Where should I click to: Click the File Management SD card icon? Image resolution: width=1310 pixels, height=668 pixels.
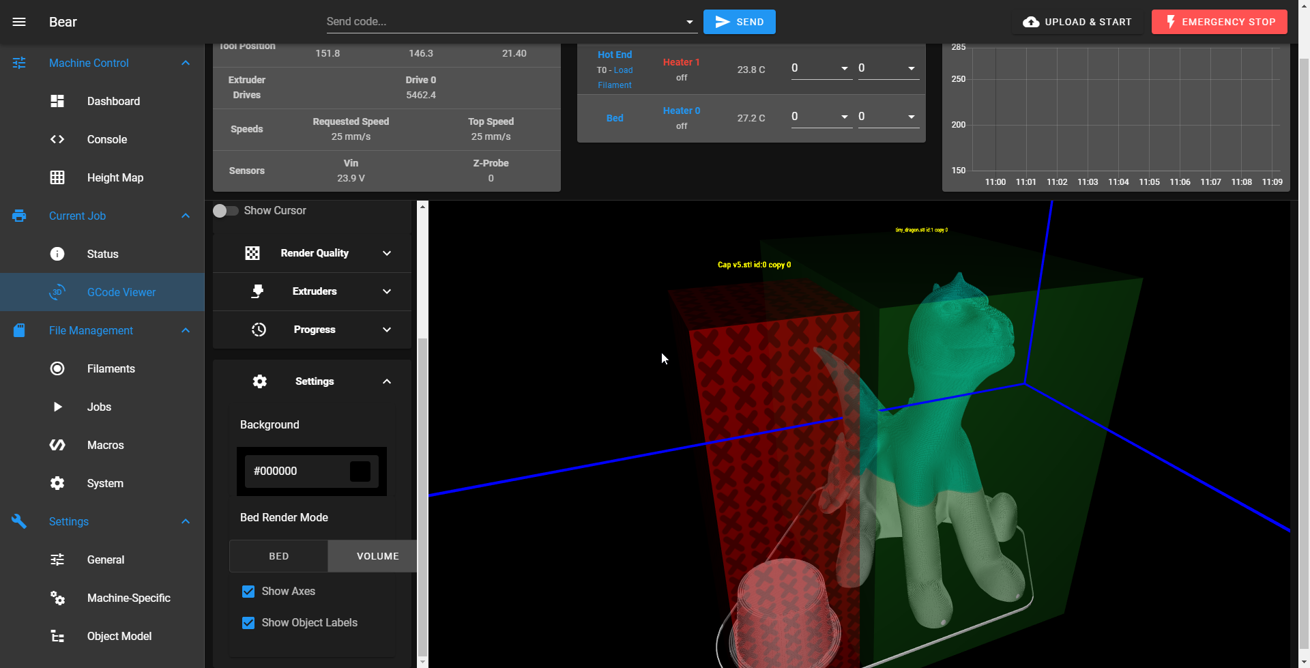19,330
